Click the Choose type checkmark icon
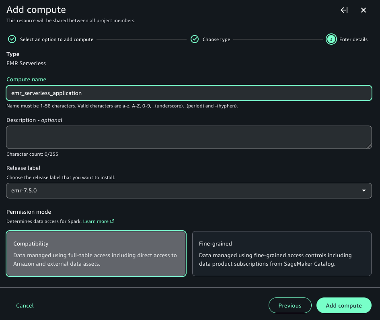 pos(195,39)
